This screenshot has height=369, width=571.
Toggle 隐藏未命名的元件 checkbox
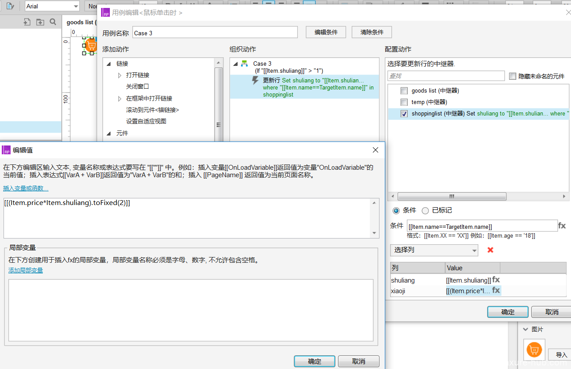(x=512, y=76)
